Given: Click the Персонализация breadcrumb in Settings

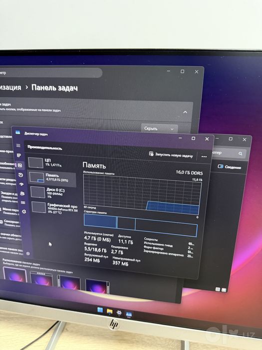Looking at the screenshot, I should pyautogui.click(x=10, y=87).
